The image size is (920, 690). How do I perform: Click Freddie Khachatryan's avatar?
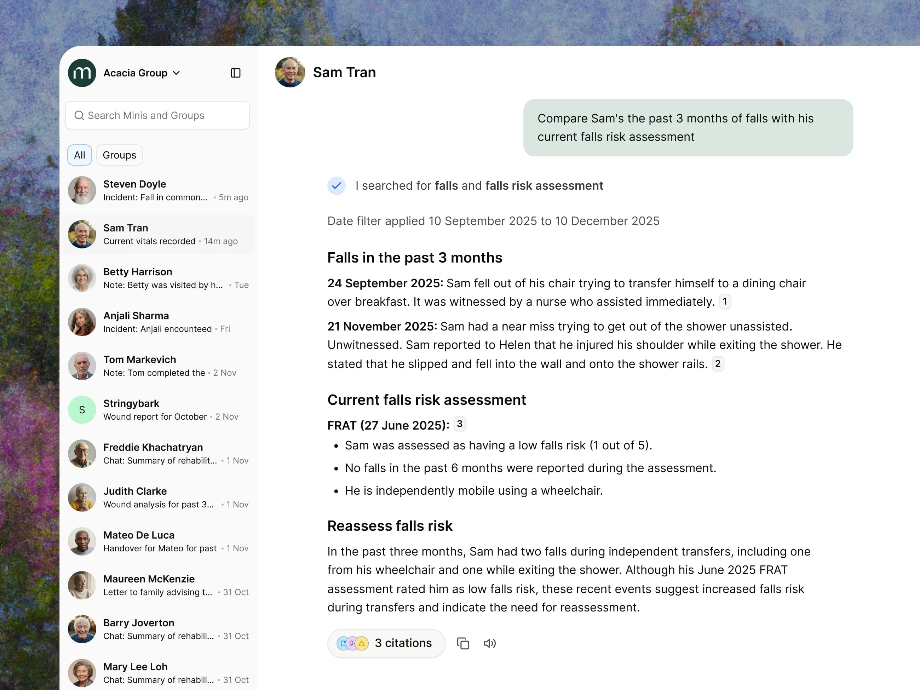click(x=82, y=454)
